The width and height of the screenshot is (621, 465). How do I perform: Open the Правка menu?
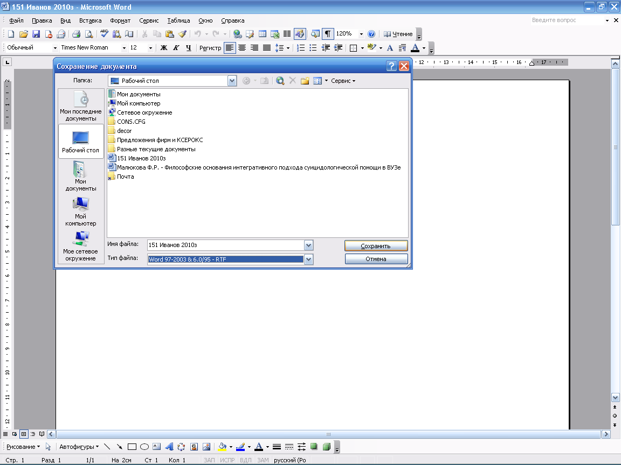coord(42,20)
